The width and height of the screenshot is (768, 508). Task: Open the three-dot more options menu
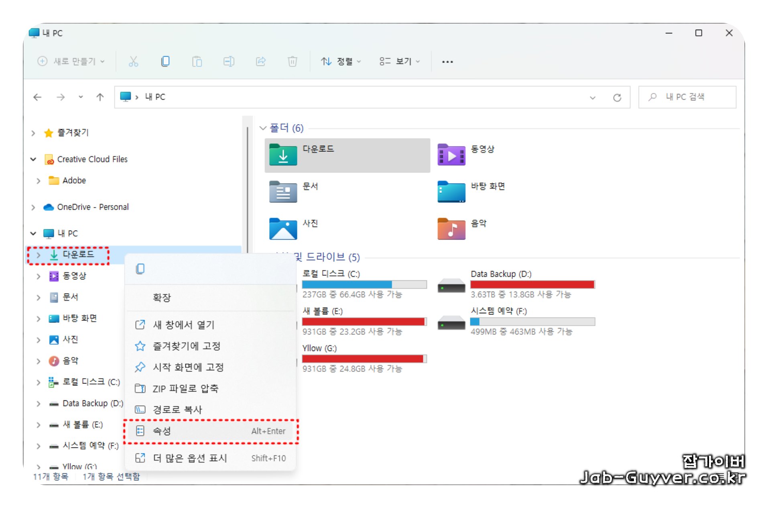point(447,62)
